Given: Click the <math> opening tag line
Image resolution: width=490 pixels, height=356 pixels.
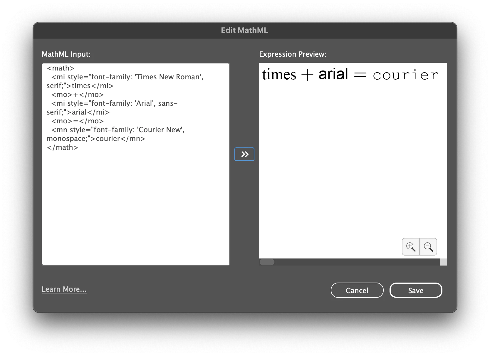Looking at the screenshot, I should click(61, 68).
